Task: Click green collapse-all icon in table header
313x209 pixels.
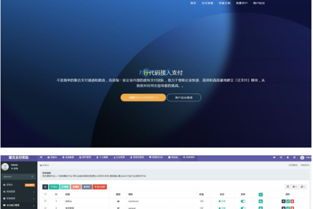Action: tap(261, 195)
